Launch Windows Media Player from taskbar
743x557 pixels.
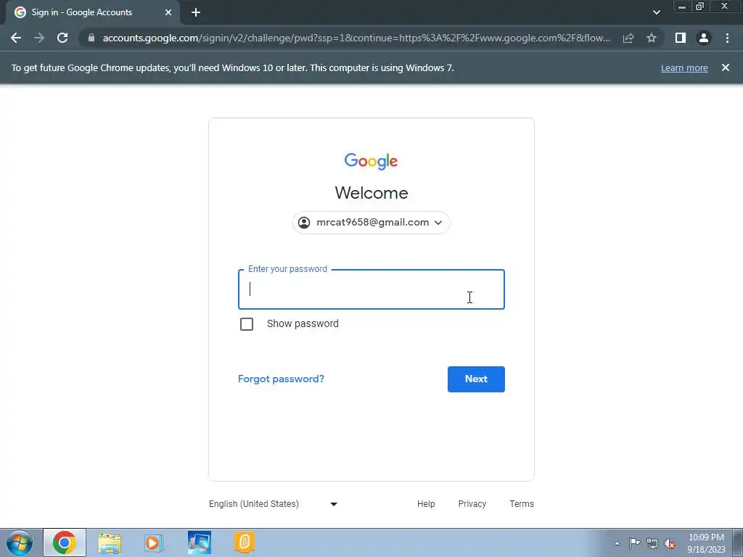(x=153, y=542)
